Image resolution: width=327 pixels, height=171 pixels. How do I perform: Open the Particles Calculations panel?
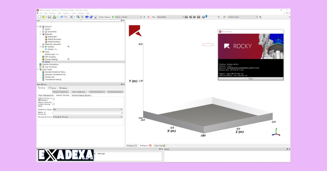point(51,64)
